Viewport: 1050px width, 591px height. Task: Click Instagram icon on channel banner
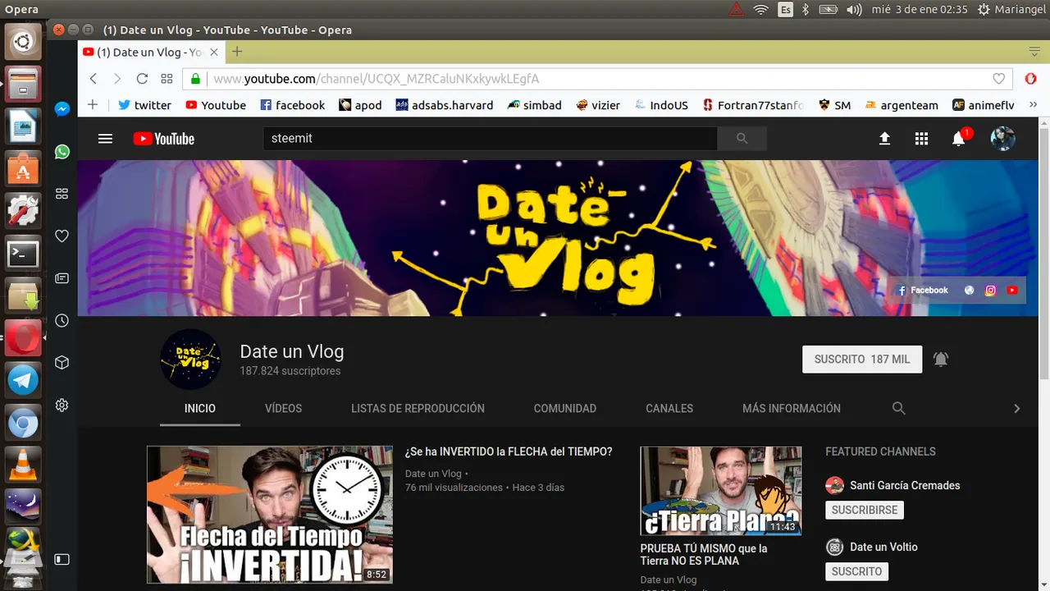991,290
